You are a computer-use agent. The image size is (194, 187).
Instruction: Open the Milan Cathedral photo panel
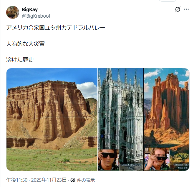121,119
